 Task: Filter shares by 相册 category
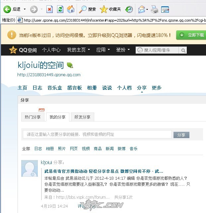click(x=50, y=149)
